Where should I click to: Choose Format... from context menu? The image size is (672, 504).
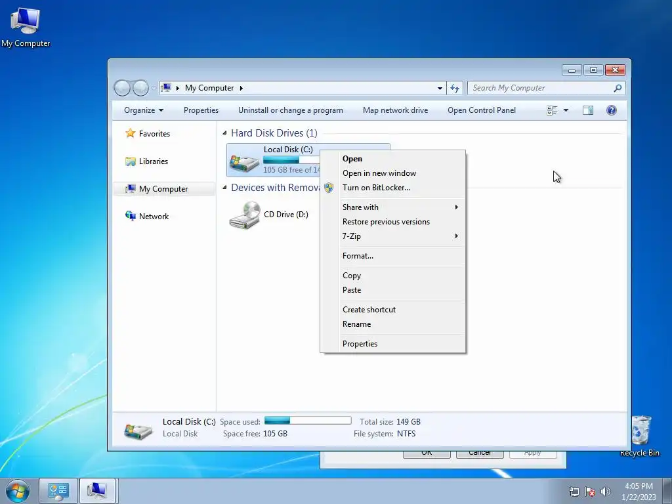[x=358, y=256]
